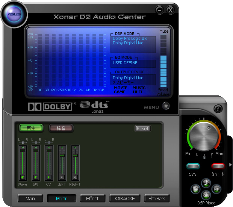Viewport: 233px width, 207px height.
Task: Click the LEFT channel speaker icon
Action: pyautogui.click(x=62, y=177)
